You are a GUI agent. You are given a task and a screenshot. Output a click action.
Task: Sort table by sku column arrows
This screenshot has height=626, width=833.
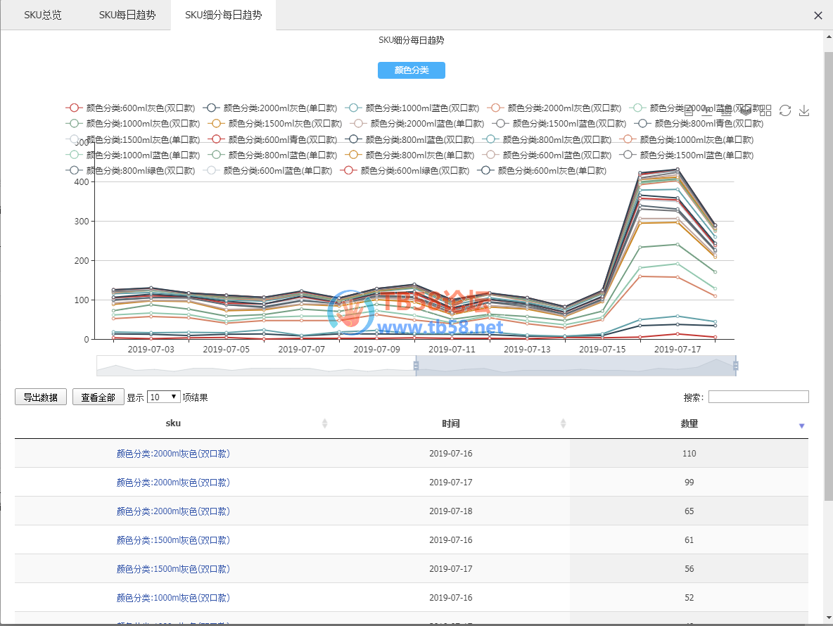tap(324, 423)
